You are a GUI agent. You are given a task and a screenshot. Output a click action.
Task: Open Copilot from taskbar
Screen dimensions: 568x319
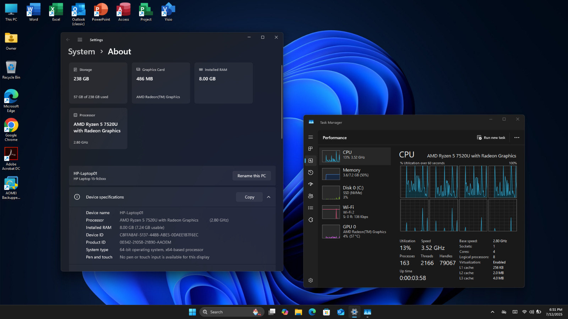point(285,312)
